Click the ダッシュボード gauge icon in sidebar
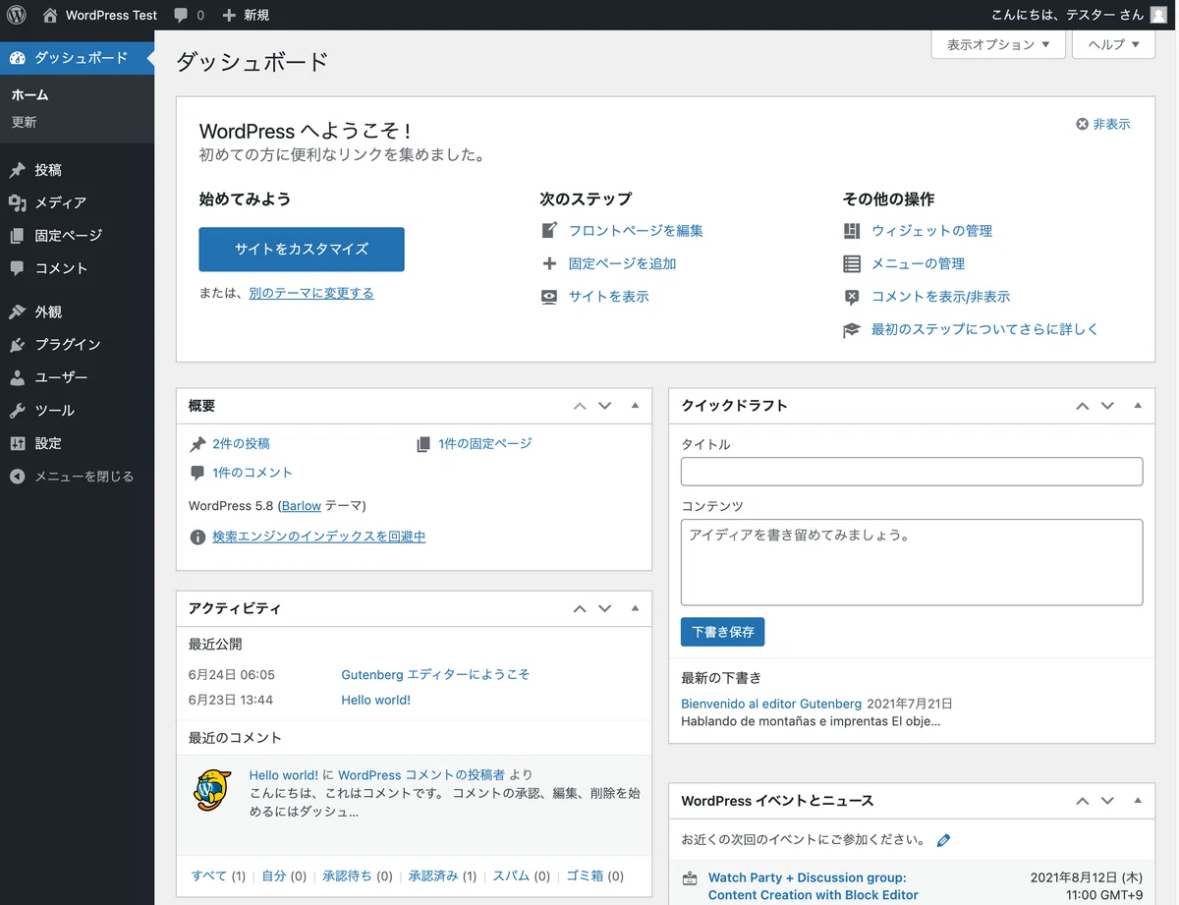Image resolution: width=1179 pixels, height=905 pixels. click(18, 58)
